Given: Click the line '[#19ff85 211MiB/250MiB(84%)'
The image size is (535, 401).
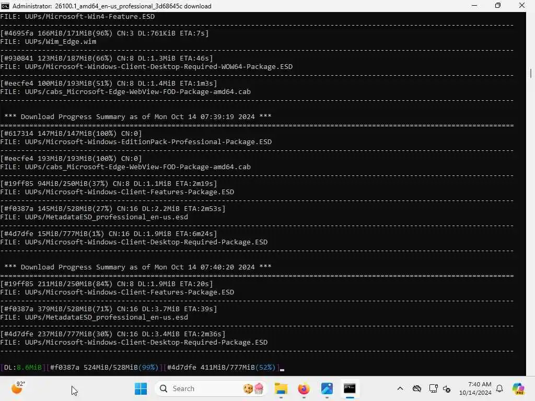Looking at the screenshot, I should pos(107,284).
